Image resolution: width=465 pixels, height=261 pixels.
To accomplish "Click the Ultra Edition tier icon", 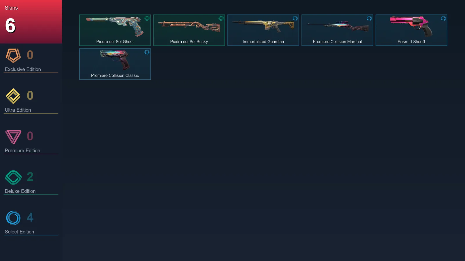I will (x=13, y=96).
